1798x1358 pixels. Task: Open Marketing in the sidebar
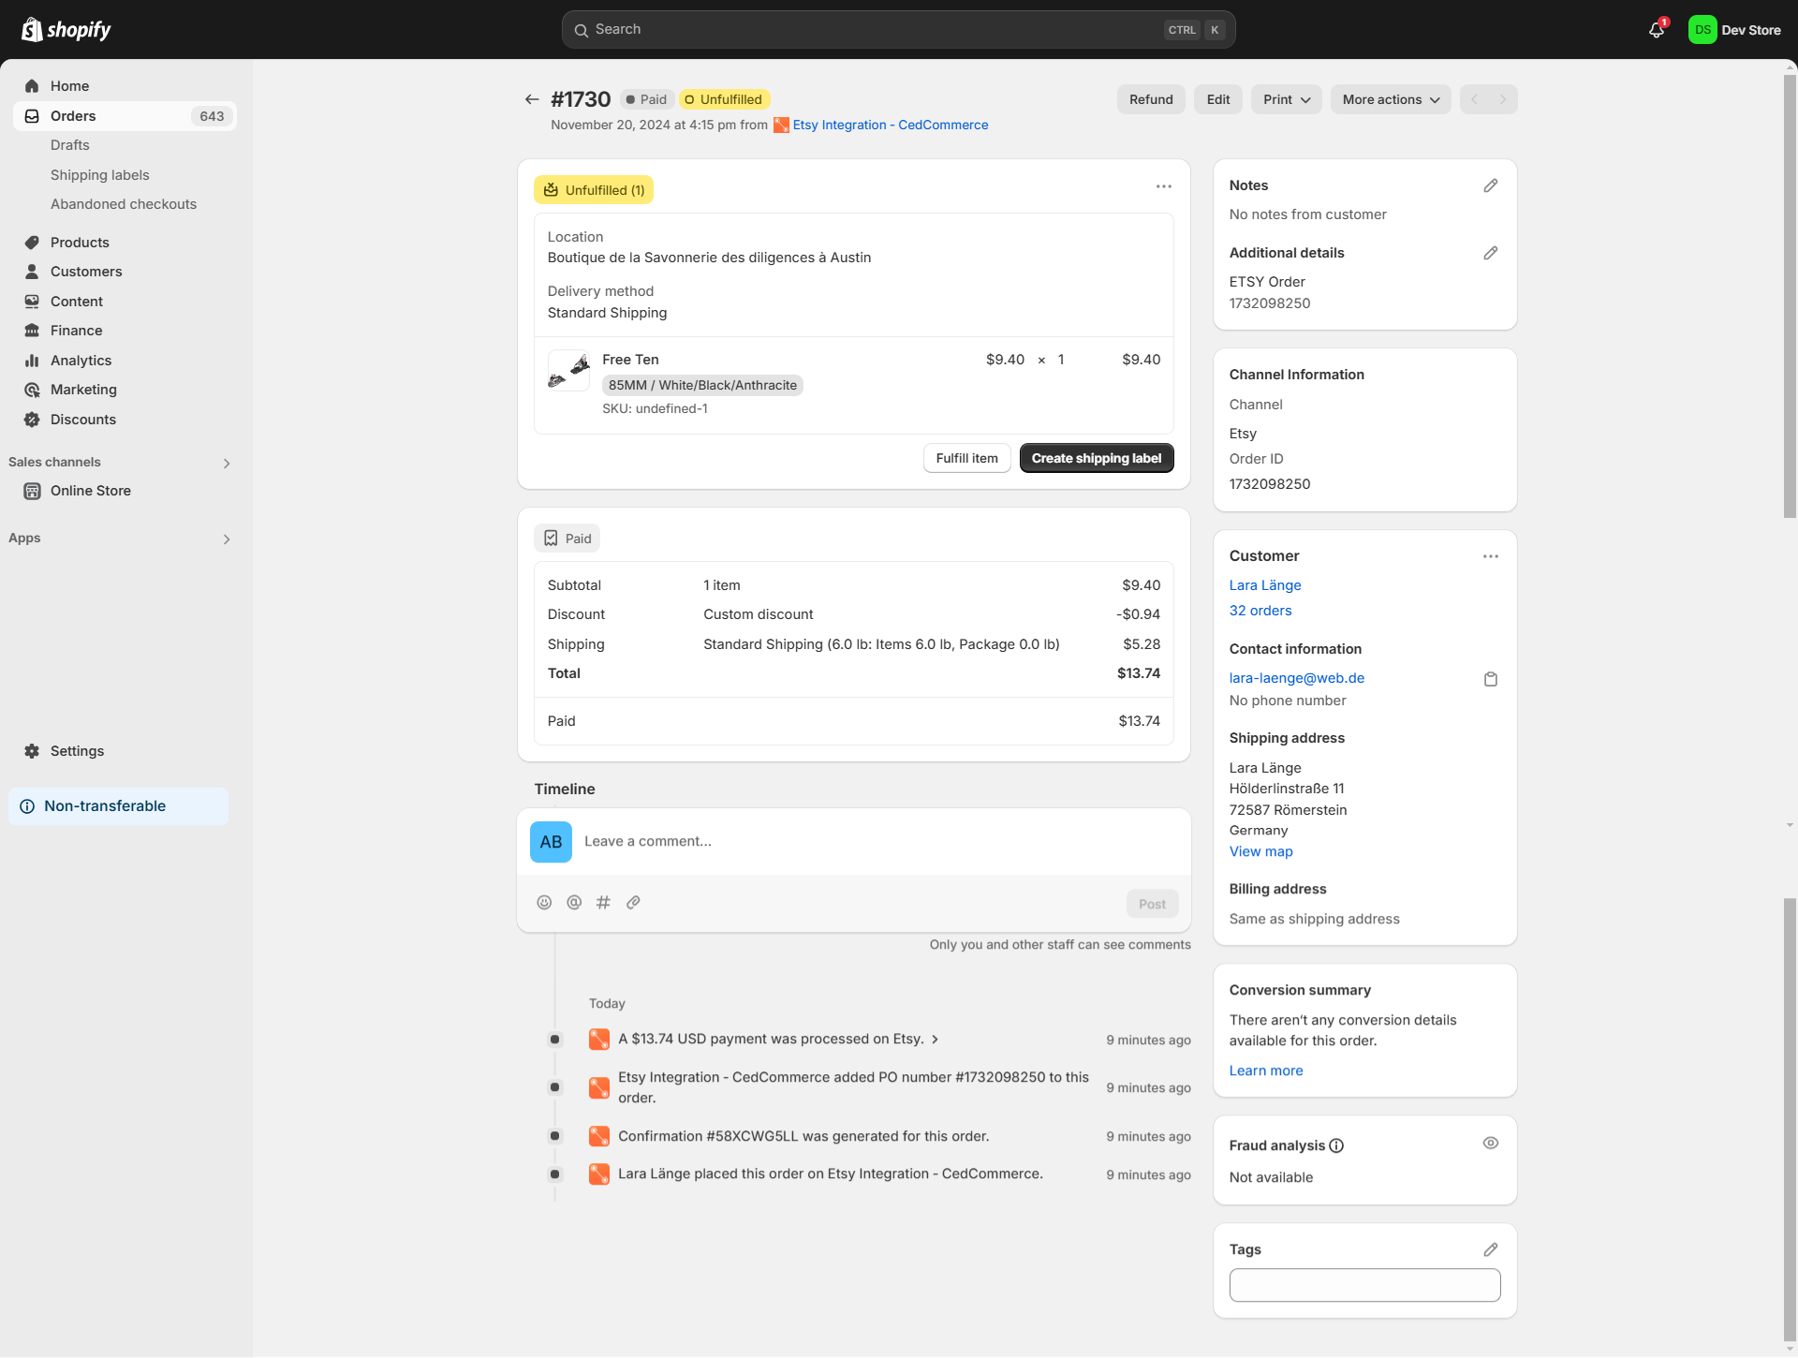(x=125, y=390)
